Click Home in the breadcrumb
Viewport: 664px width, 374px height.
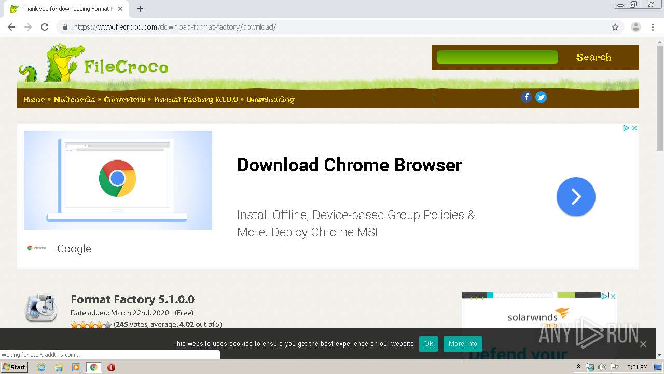click(34, 99)
